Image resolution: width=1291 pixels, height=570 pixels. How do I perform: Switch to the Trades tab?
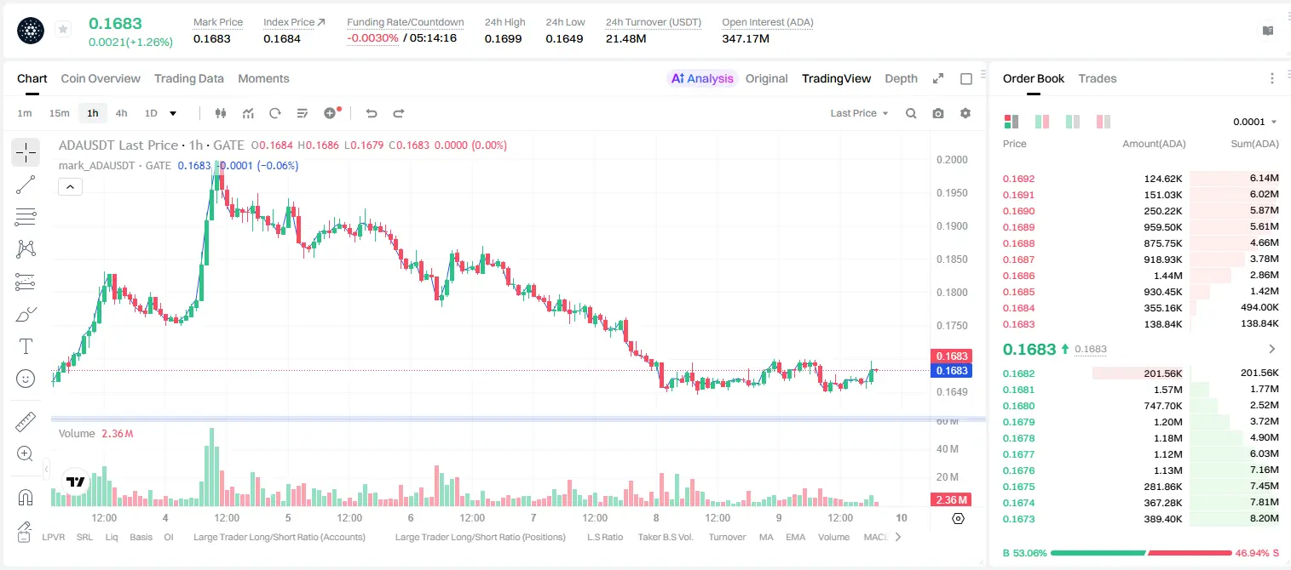pyautogui.click(x=1097, y=78)
